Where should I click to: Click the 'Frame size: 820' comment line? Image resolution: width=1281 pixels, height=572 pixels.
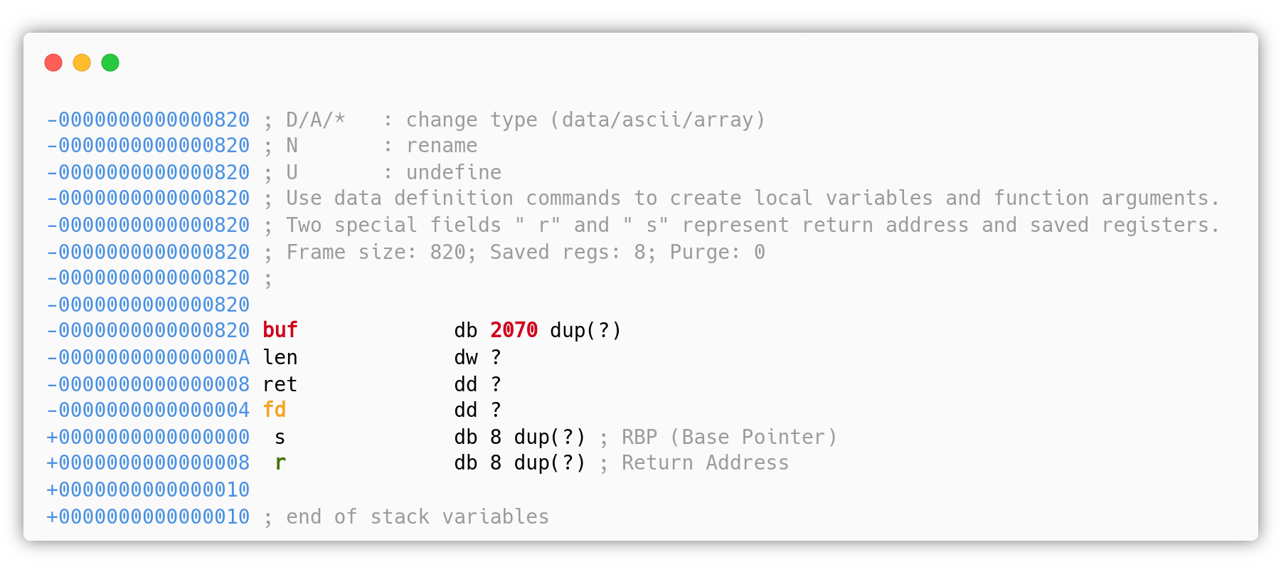(514, 252)
